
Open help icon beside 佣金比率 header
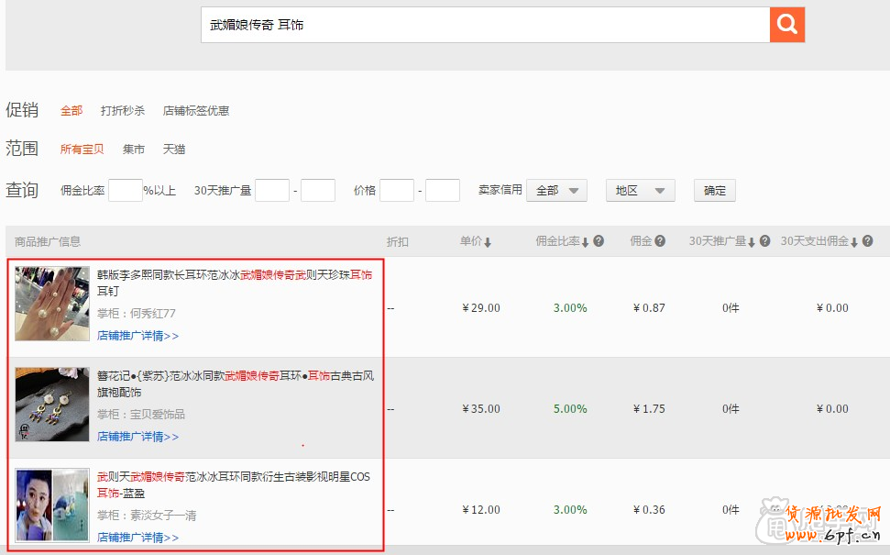pos(599,241)
